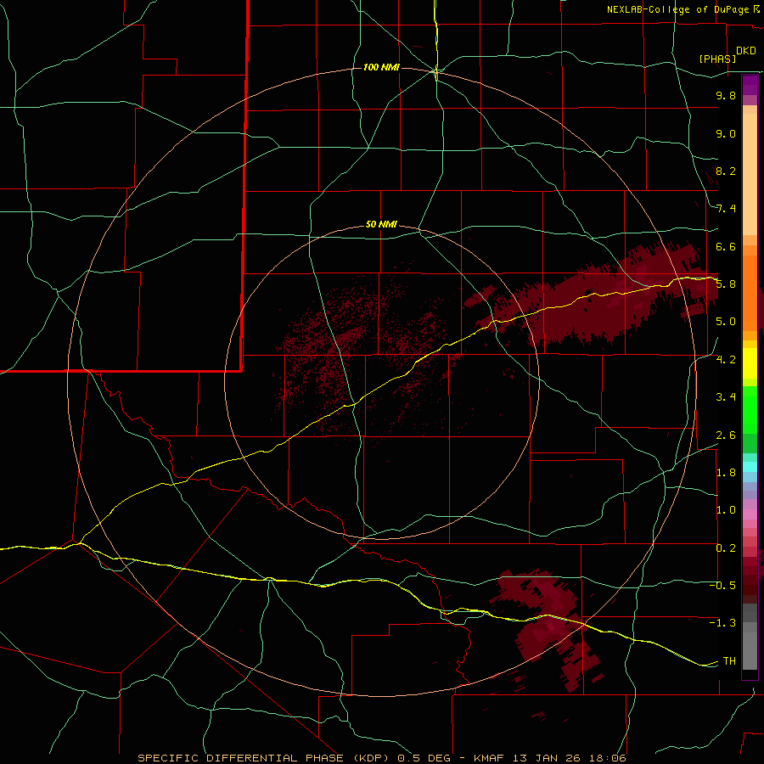The height and width of the screenshot is (764, 764).
Task: Select the 4.2 value on the scale
Action: (x=726, y=360)
